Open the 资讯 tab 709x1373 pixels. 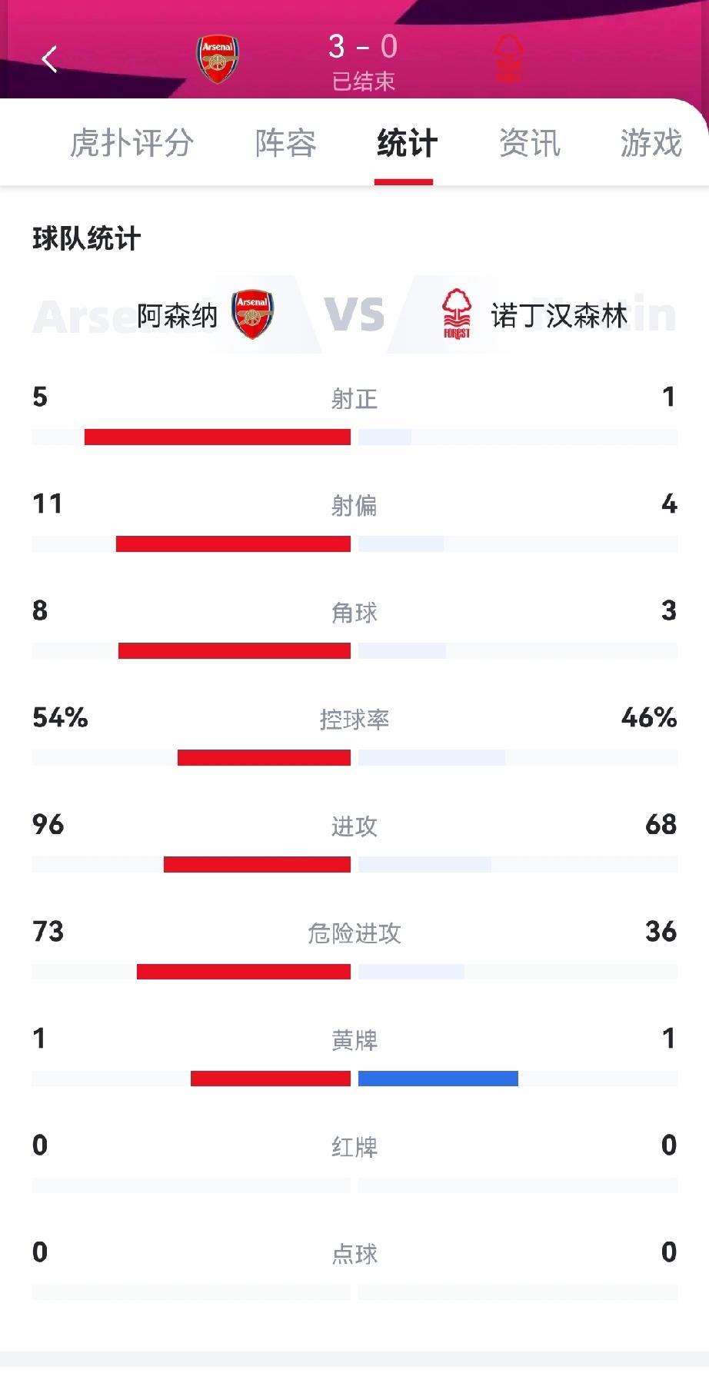529,143
